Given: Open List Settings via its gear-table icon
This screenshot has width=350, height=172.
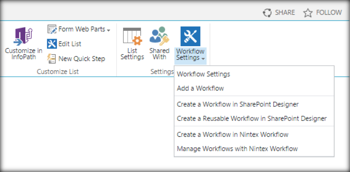Looking at the screenshot, I should (132, 37).
